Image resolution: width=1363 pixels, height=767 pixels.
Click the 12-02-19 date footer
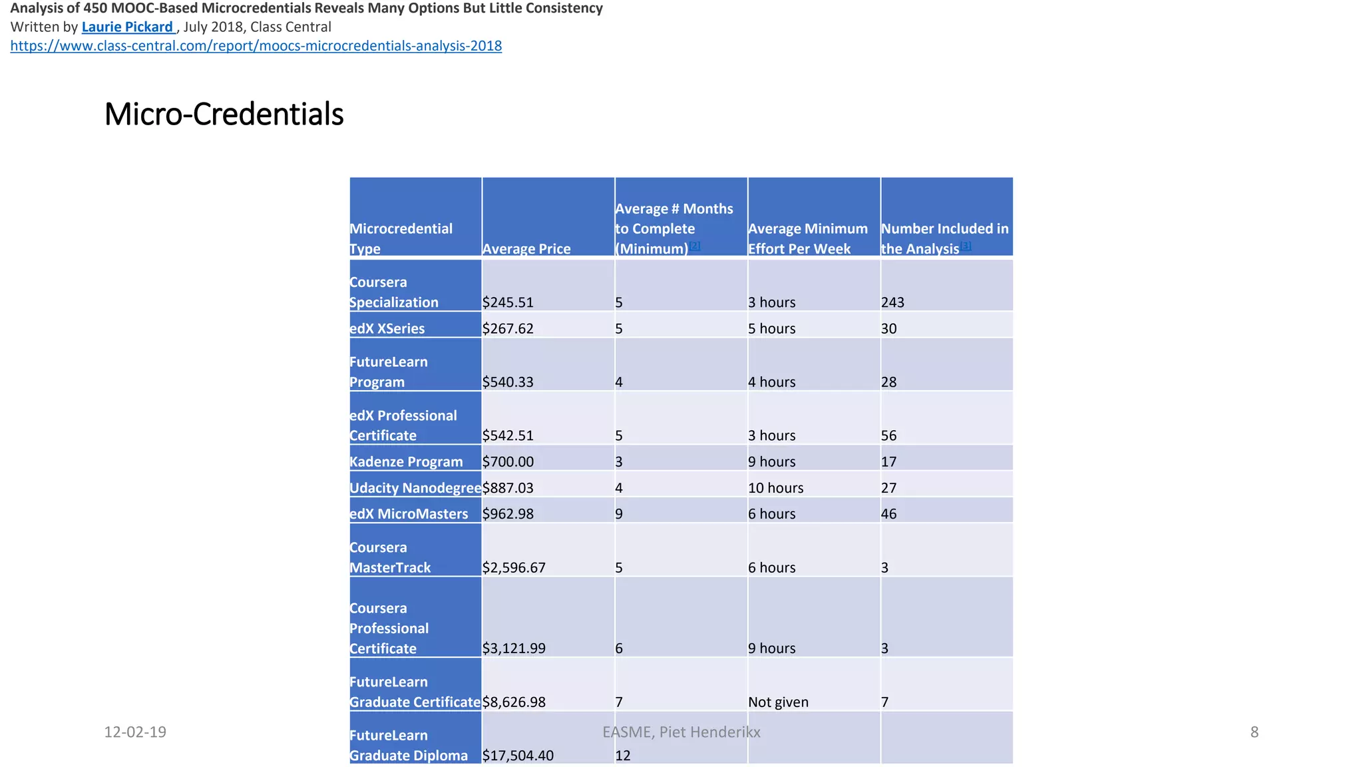pos(135,732)
